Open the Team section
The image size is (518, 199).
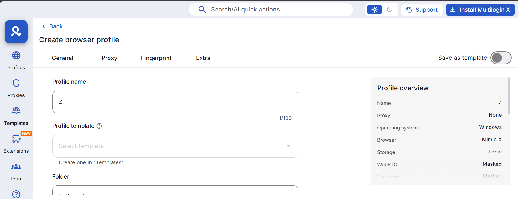pos(16,171)
